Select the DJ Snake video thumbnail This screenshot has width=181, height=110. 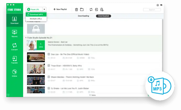(36, 90)
